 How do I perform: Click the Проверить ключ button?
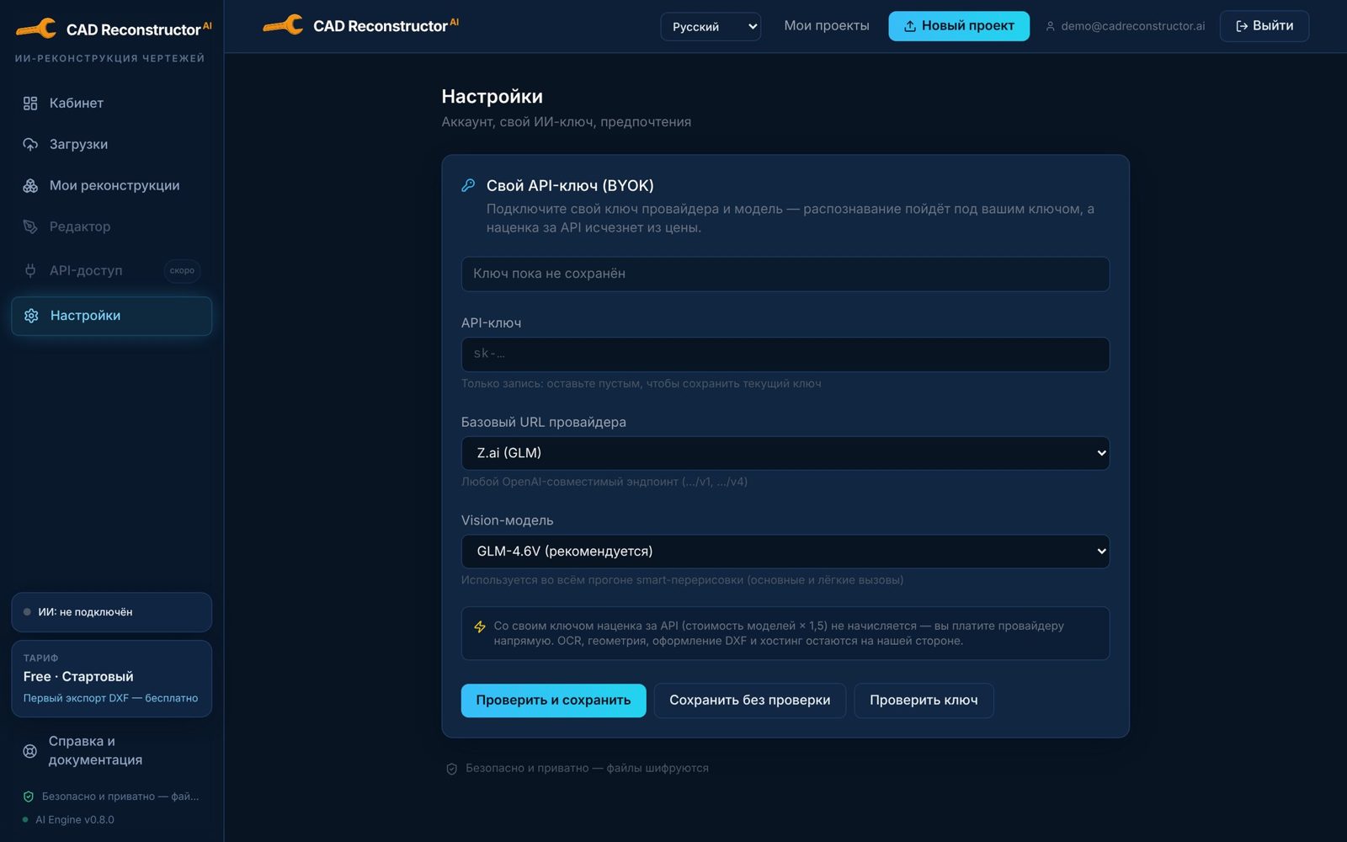924,701
